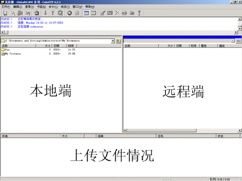Screen dimensions: 242x181
Task: Click the Rename 'Re' toolbar icon
Action: tap(110, 13)
